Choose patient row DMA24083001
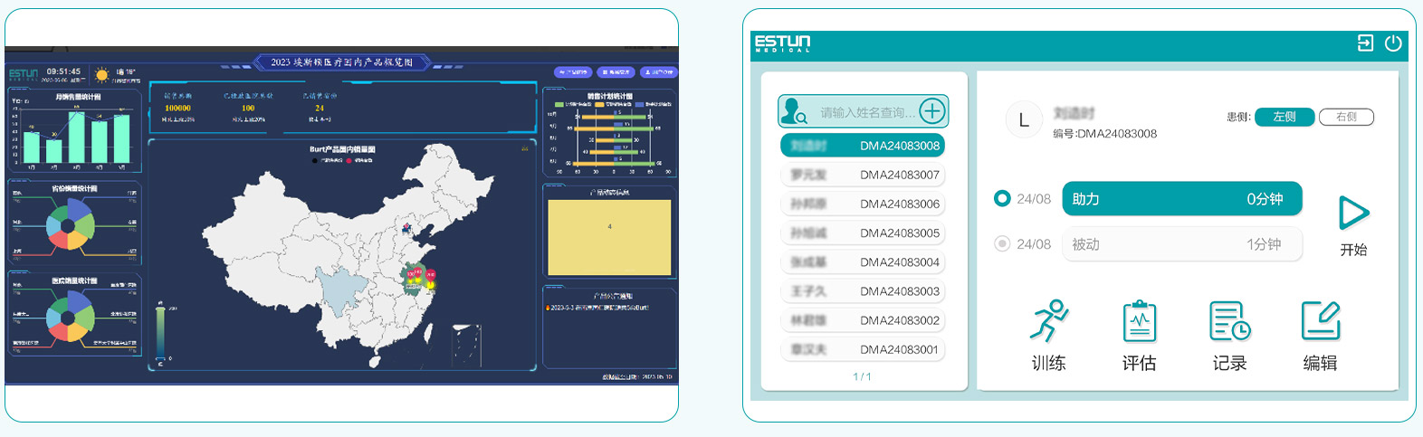 click(x=863, y=349)
